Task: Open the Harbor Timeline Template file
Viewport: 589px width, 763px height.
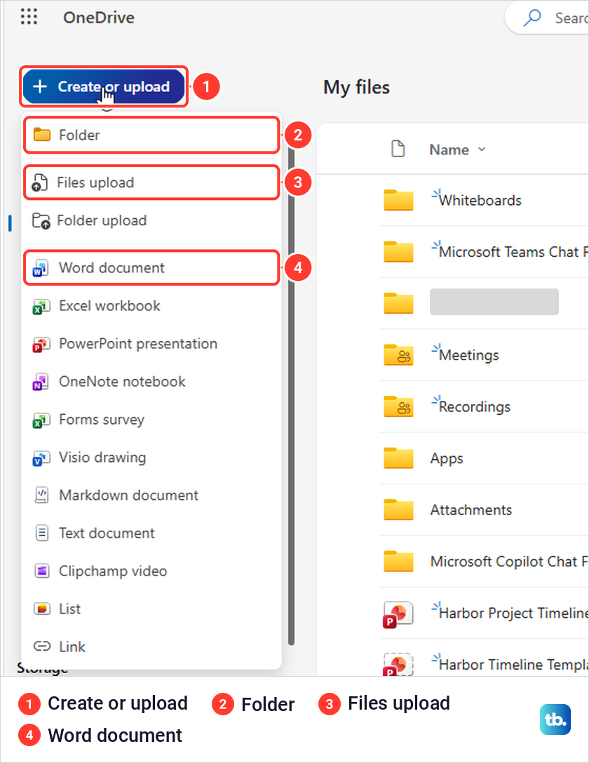Action: click(513, 664)
